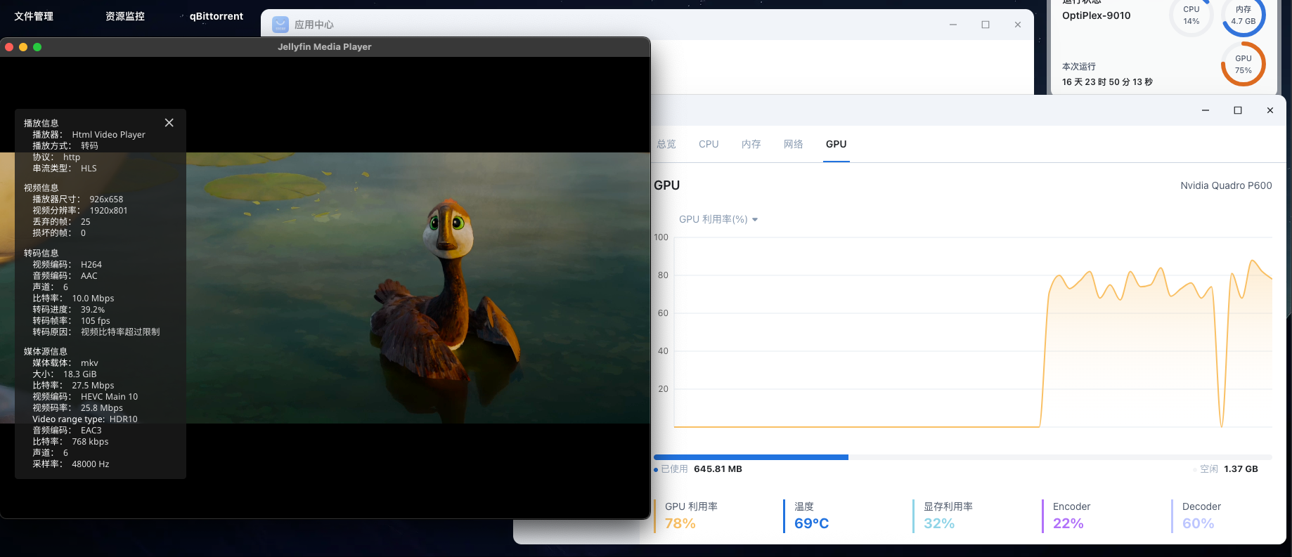Click the 视频编码 HEVC Main 10 row

(85, 397)
